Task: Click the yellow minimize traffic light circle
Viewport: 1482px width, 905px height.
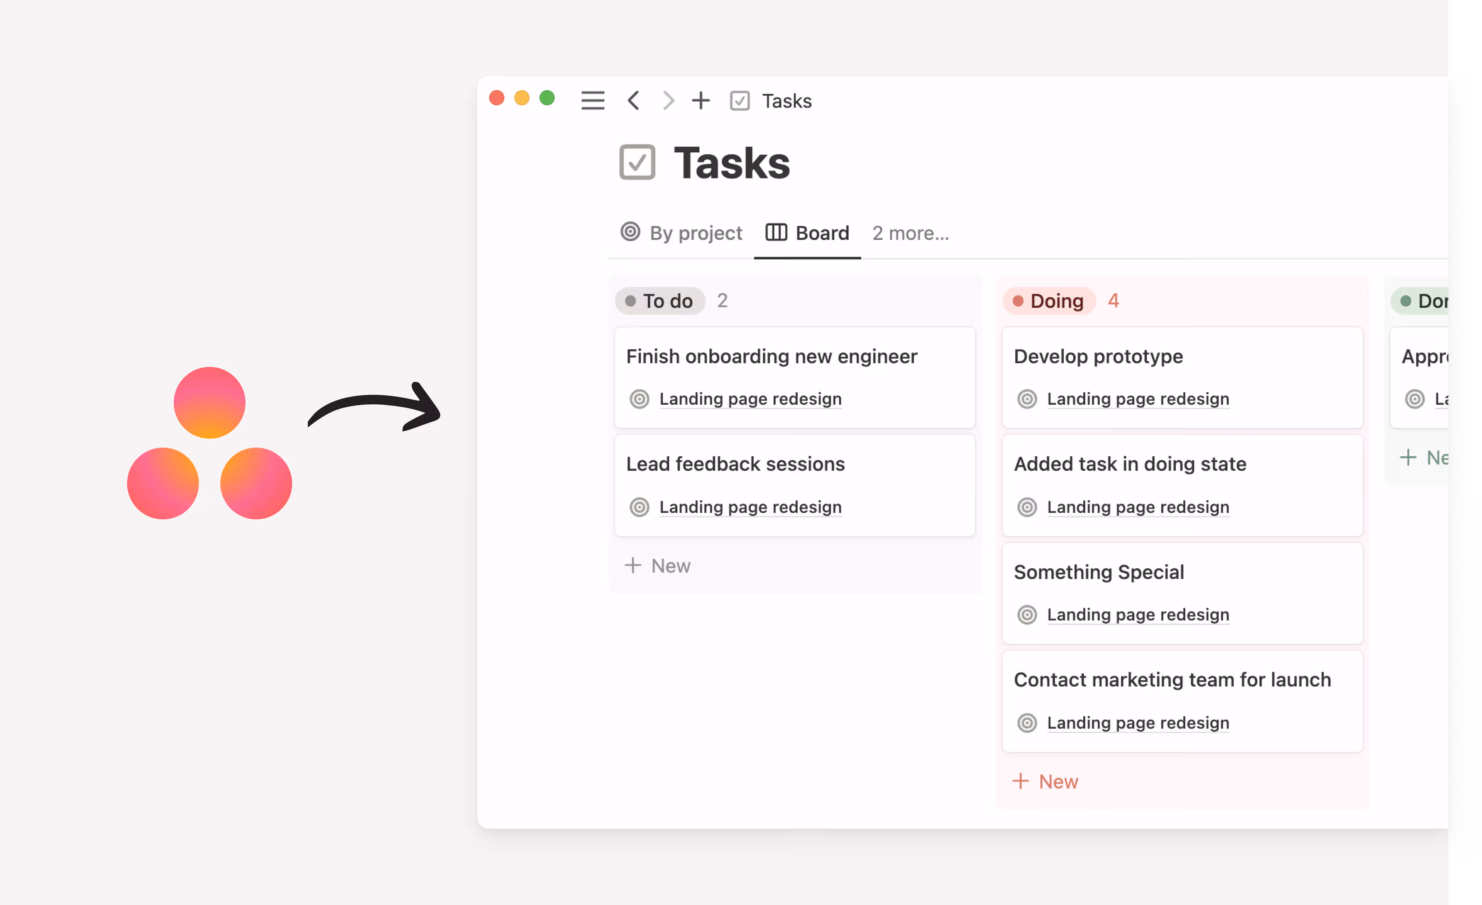Action: point(521,98)
